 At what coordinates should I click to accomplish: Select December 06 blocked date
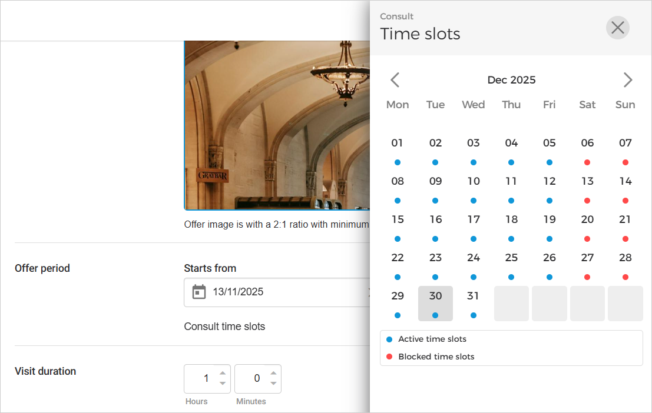(x=587, y=150)
